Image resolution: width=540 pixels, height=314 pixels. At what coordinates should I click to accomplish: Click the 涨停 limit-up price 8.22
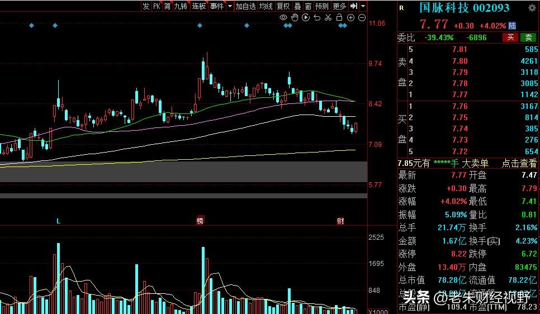point(459,254)
